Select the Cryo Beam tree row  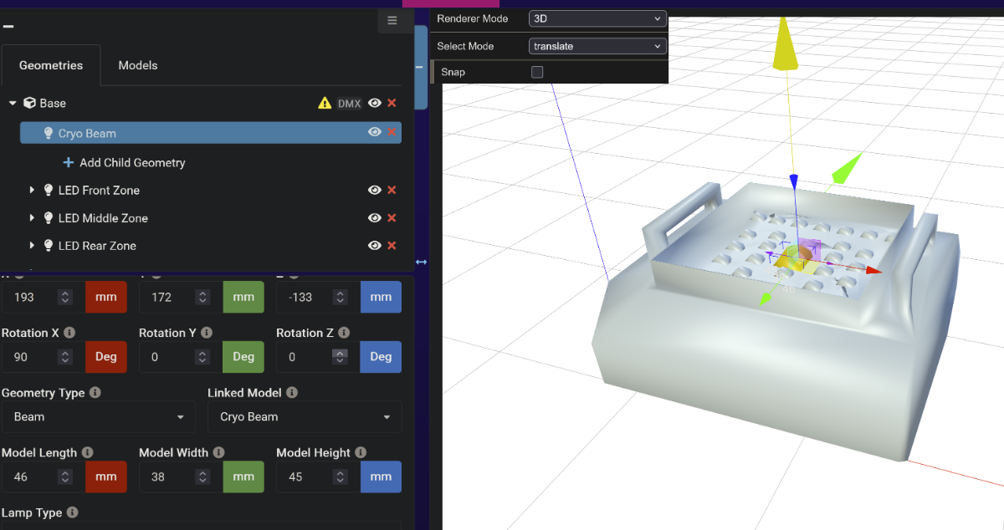point(211,133)
